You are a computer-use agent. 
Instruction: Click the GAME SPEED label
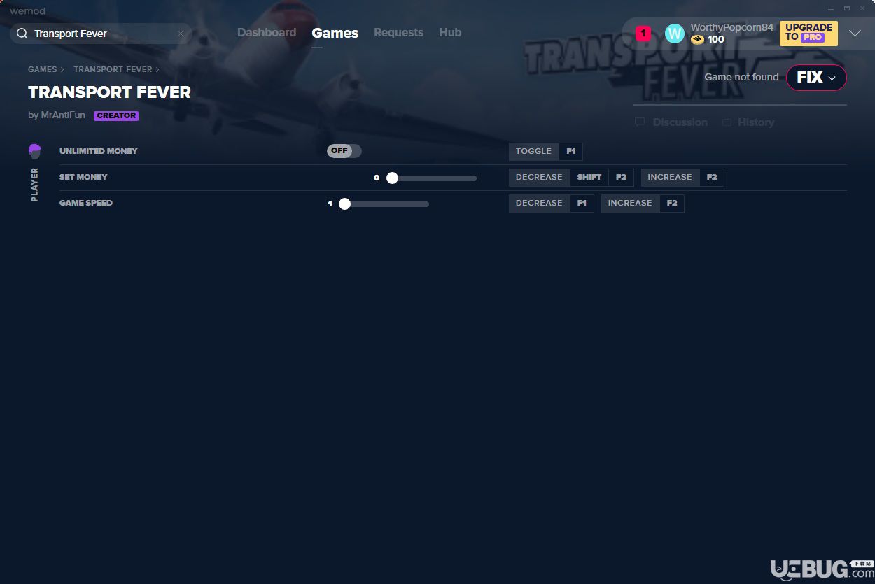tap(86, 203)
